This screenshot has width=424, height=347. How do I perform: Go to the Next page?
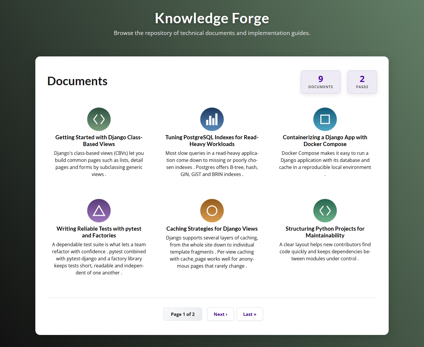click(221, 314)
